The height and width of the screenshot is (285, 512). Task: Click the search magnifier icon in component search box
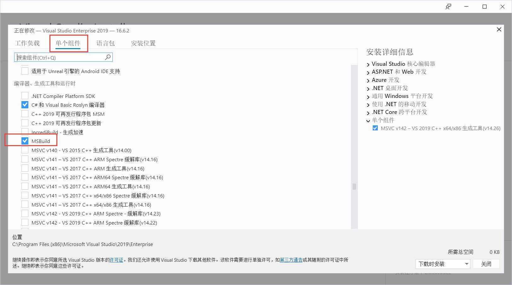click(x=108, y=57)
